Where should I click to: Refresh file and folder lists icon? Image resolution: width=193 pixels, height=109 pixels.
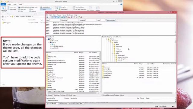pyautogui.click(x=62, y=17)
